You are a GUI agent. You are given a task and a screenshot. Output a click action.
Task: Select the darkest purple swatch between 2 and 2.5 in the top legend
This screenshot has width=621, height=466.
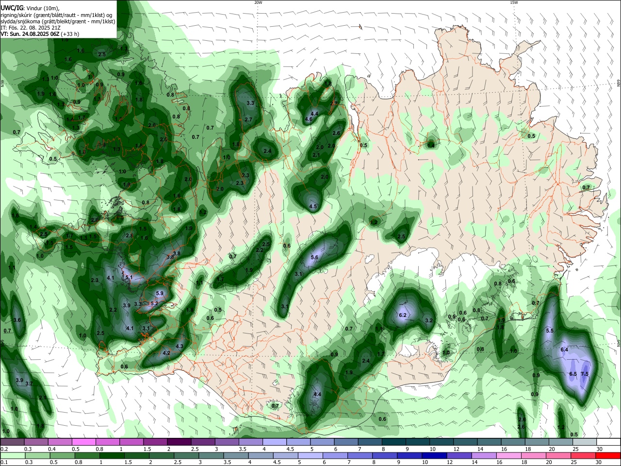pyautogui.click(x=179, y=442)
